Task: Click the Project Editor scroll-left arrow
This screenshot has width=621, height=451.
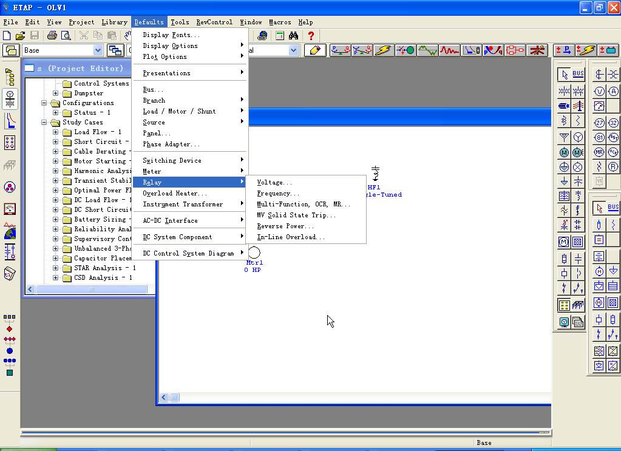Action: coord(30,290)
